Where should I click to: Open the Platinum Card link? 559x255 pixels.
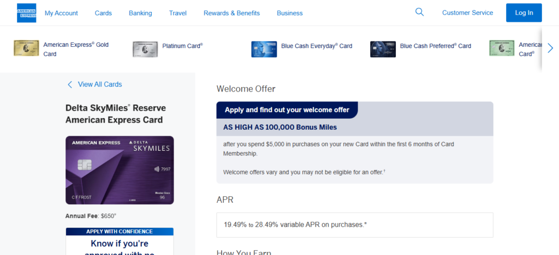click(182, 46)
